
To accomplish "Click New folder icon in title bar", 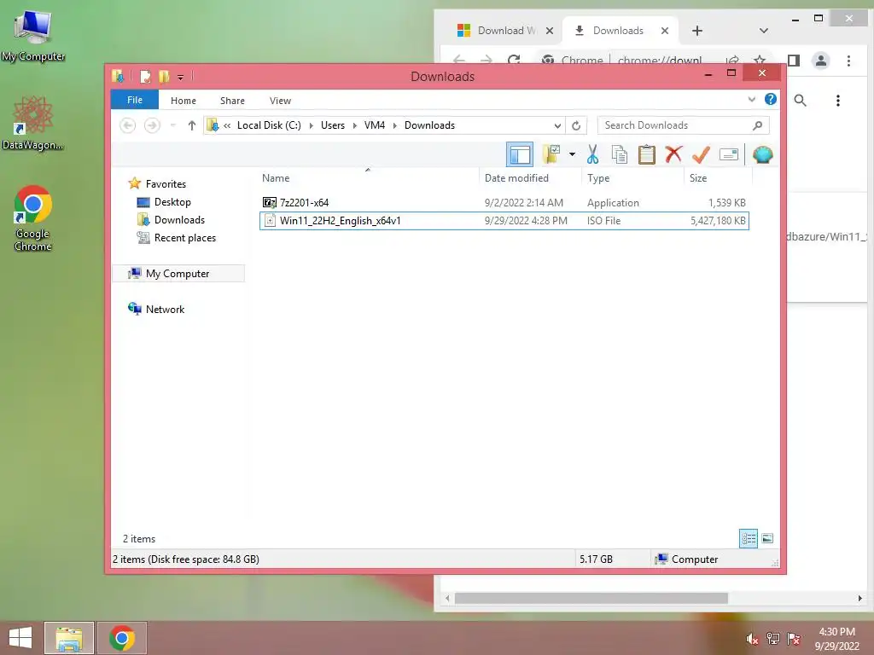I will coord(164,76).
